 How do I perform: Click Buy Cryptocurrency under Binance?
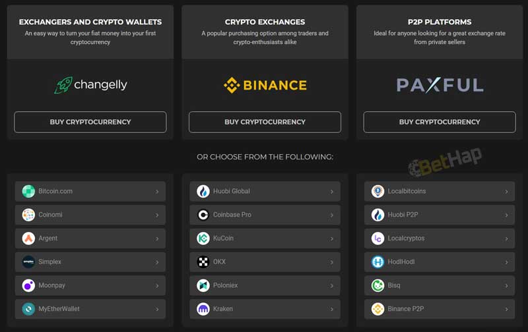(265, 122)
